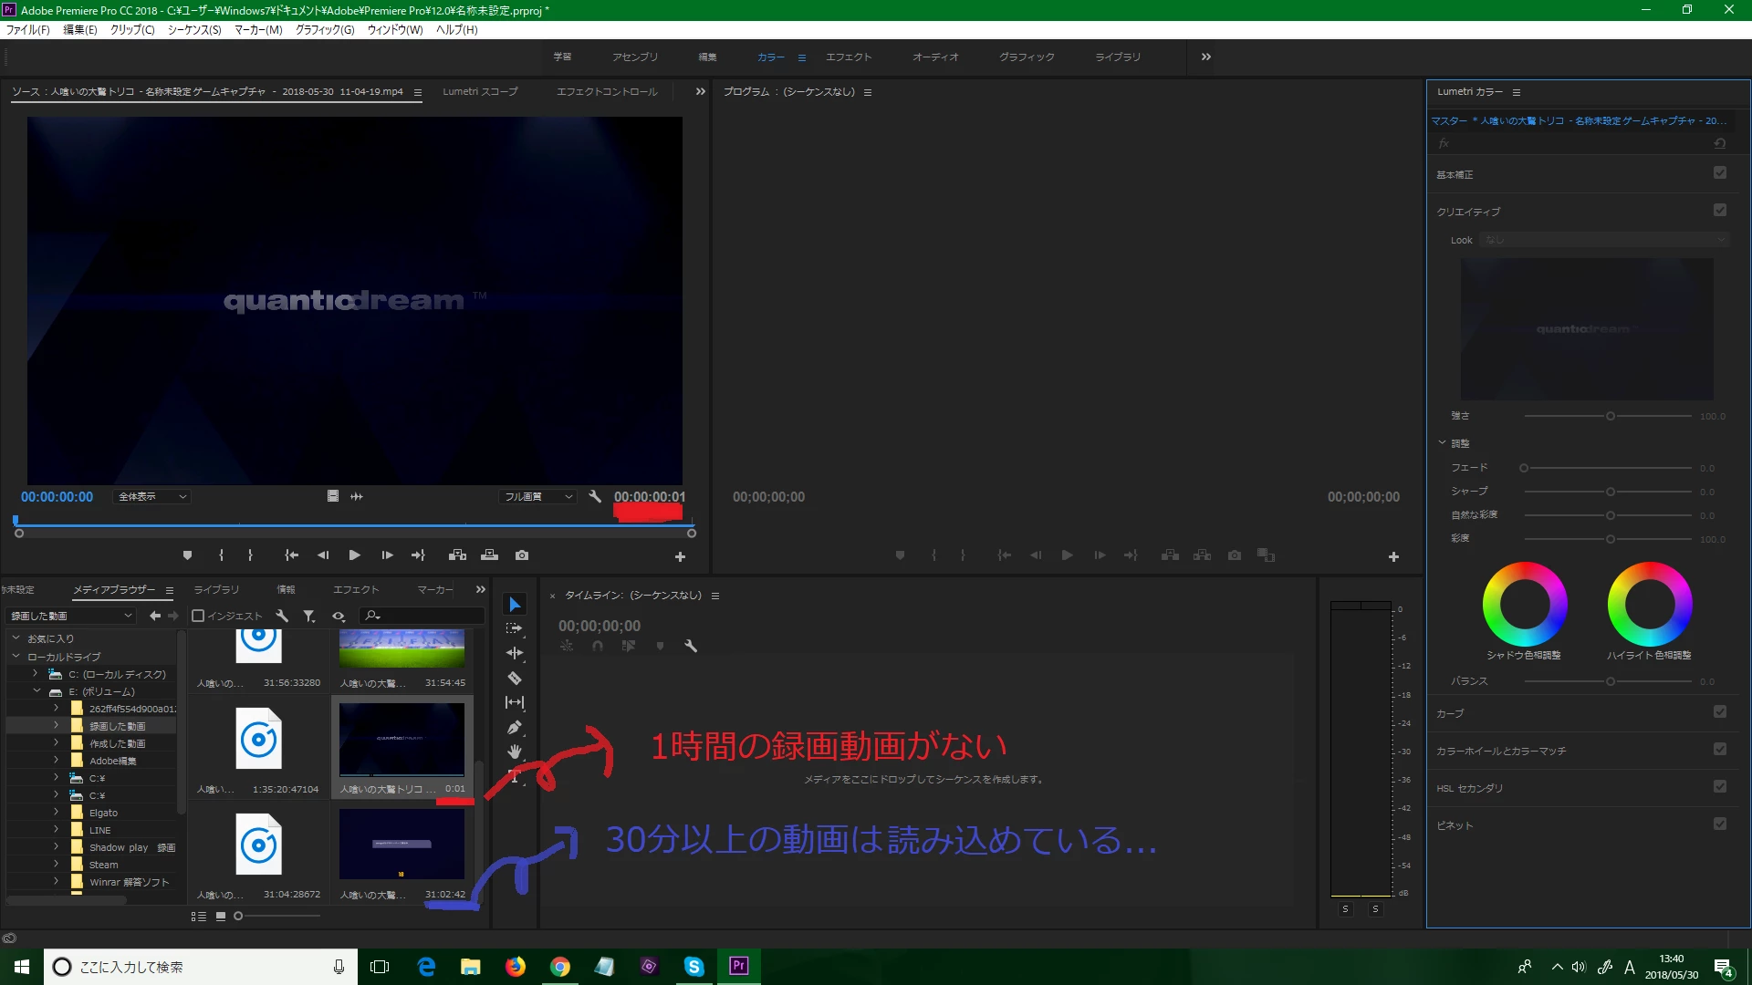Select the Hand tool
This screenshot has height=985, width=1752.
click(515, 752)
